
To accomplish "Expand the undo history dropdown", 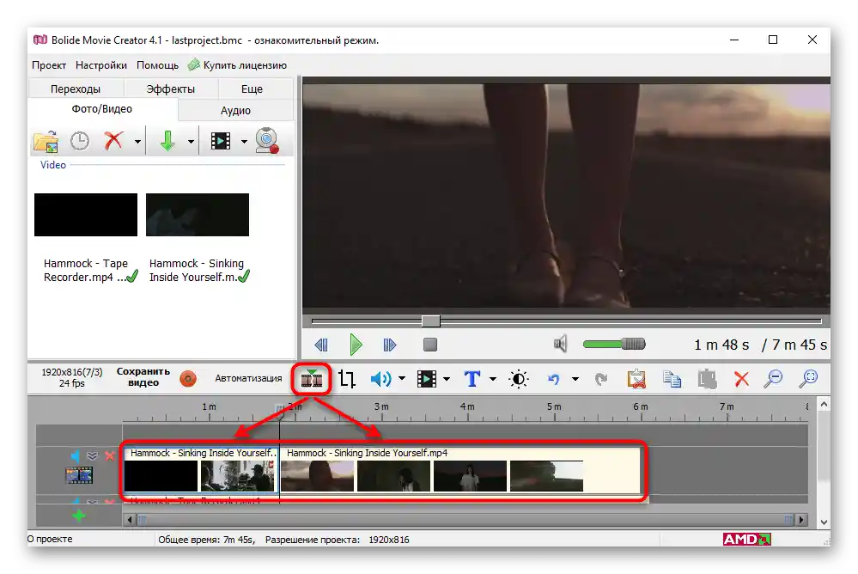I will (575, 378).
